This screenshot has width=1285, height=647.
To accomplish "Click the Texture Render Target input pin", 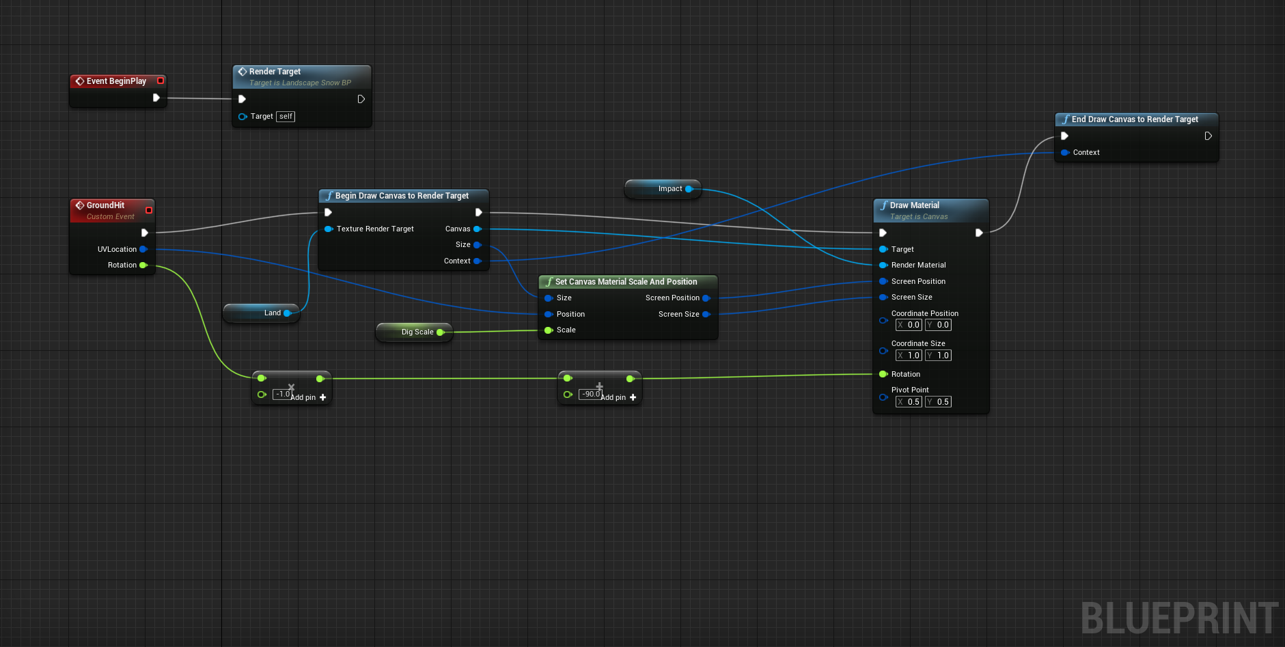I will (329, 229).
